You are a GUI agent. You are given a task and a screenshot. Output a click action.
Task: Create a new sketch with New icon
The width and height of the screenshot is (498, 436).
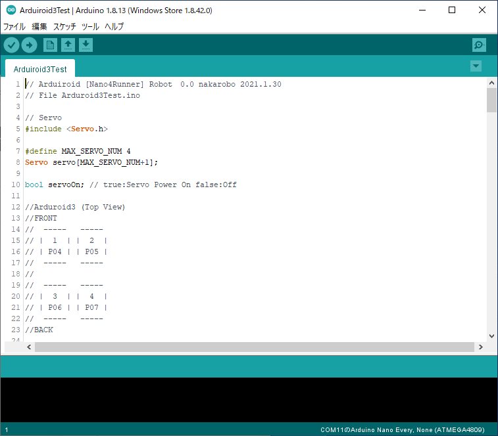(50, 45)
